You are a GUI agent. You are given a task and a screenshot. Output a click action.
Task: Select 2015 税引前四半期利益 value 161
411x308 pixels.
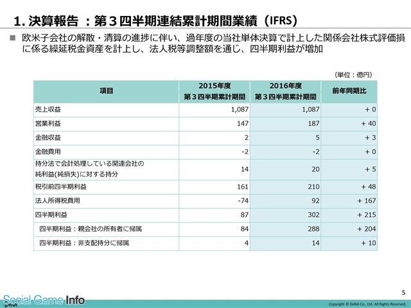[x=243, y=187]
